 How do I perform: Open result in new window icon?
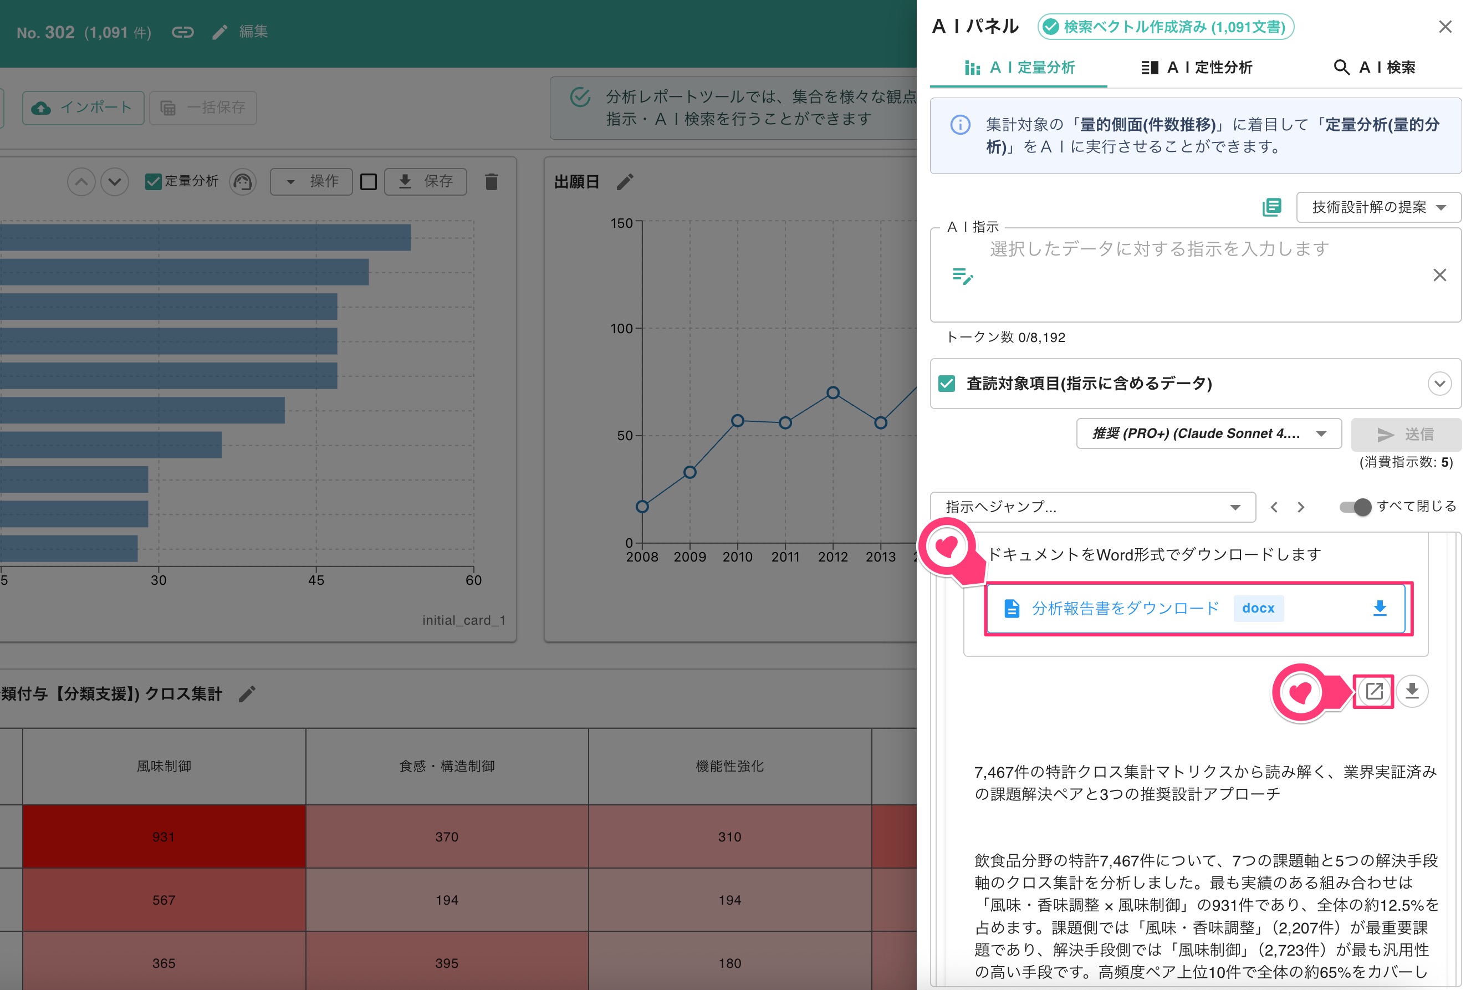pyautogui.click(x=1374, y=691)
